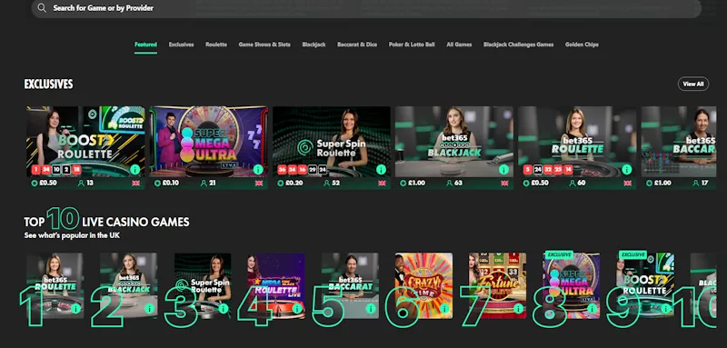Select the Poker & Lotto Ball tab
Viewport: 727px width, 348px height.
[x=412, y=45]
